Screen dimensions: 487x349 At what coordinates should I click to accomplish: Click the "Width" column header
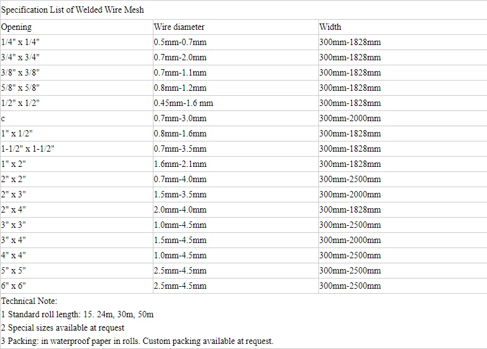click(330, 27)
